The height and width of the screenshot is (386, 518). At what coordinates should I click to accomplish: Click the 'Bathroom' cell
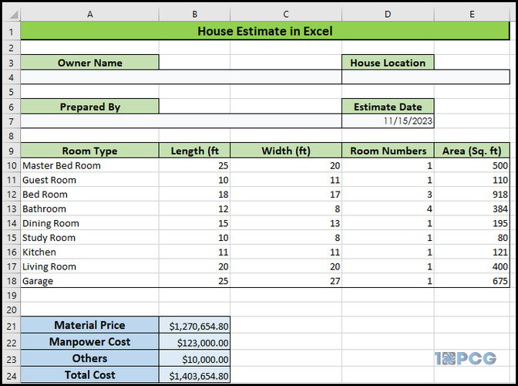pyautogui.click(x=90, y=208)
